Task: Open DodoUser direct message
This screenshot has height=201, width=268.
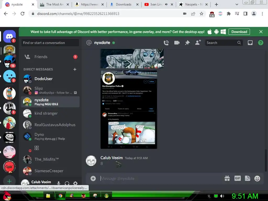Action: [x=50, y=79]
